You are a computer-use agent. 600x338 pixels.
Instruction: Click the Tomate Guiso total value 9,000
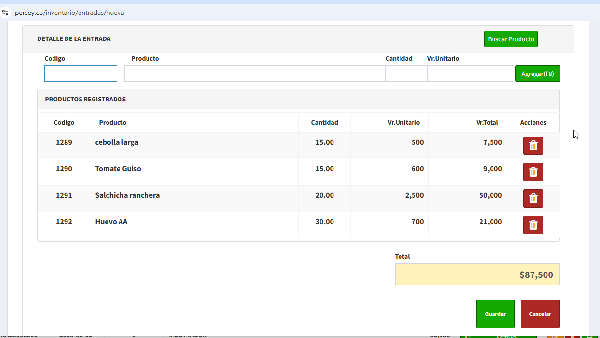(x=493, y=169)
